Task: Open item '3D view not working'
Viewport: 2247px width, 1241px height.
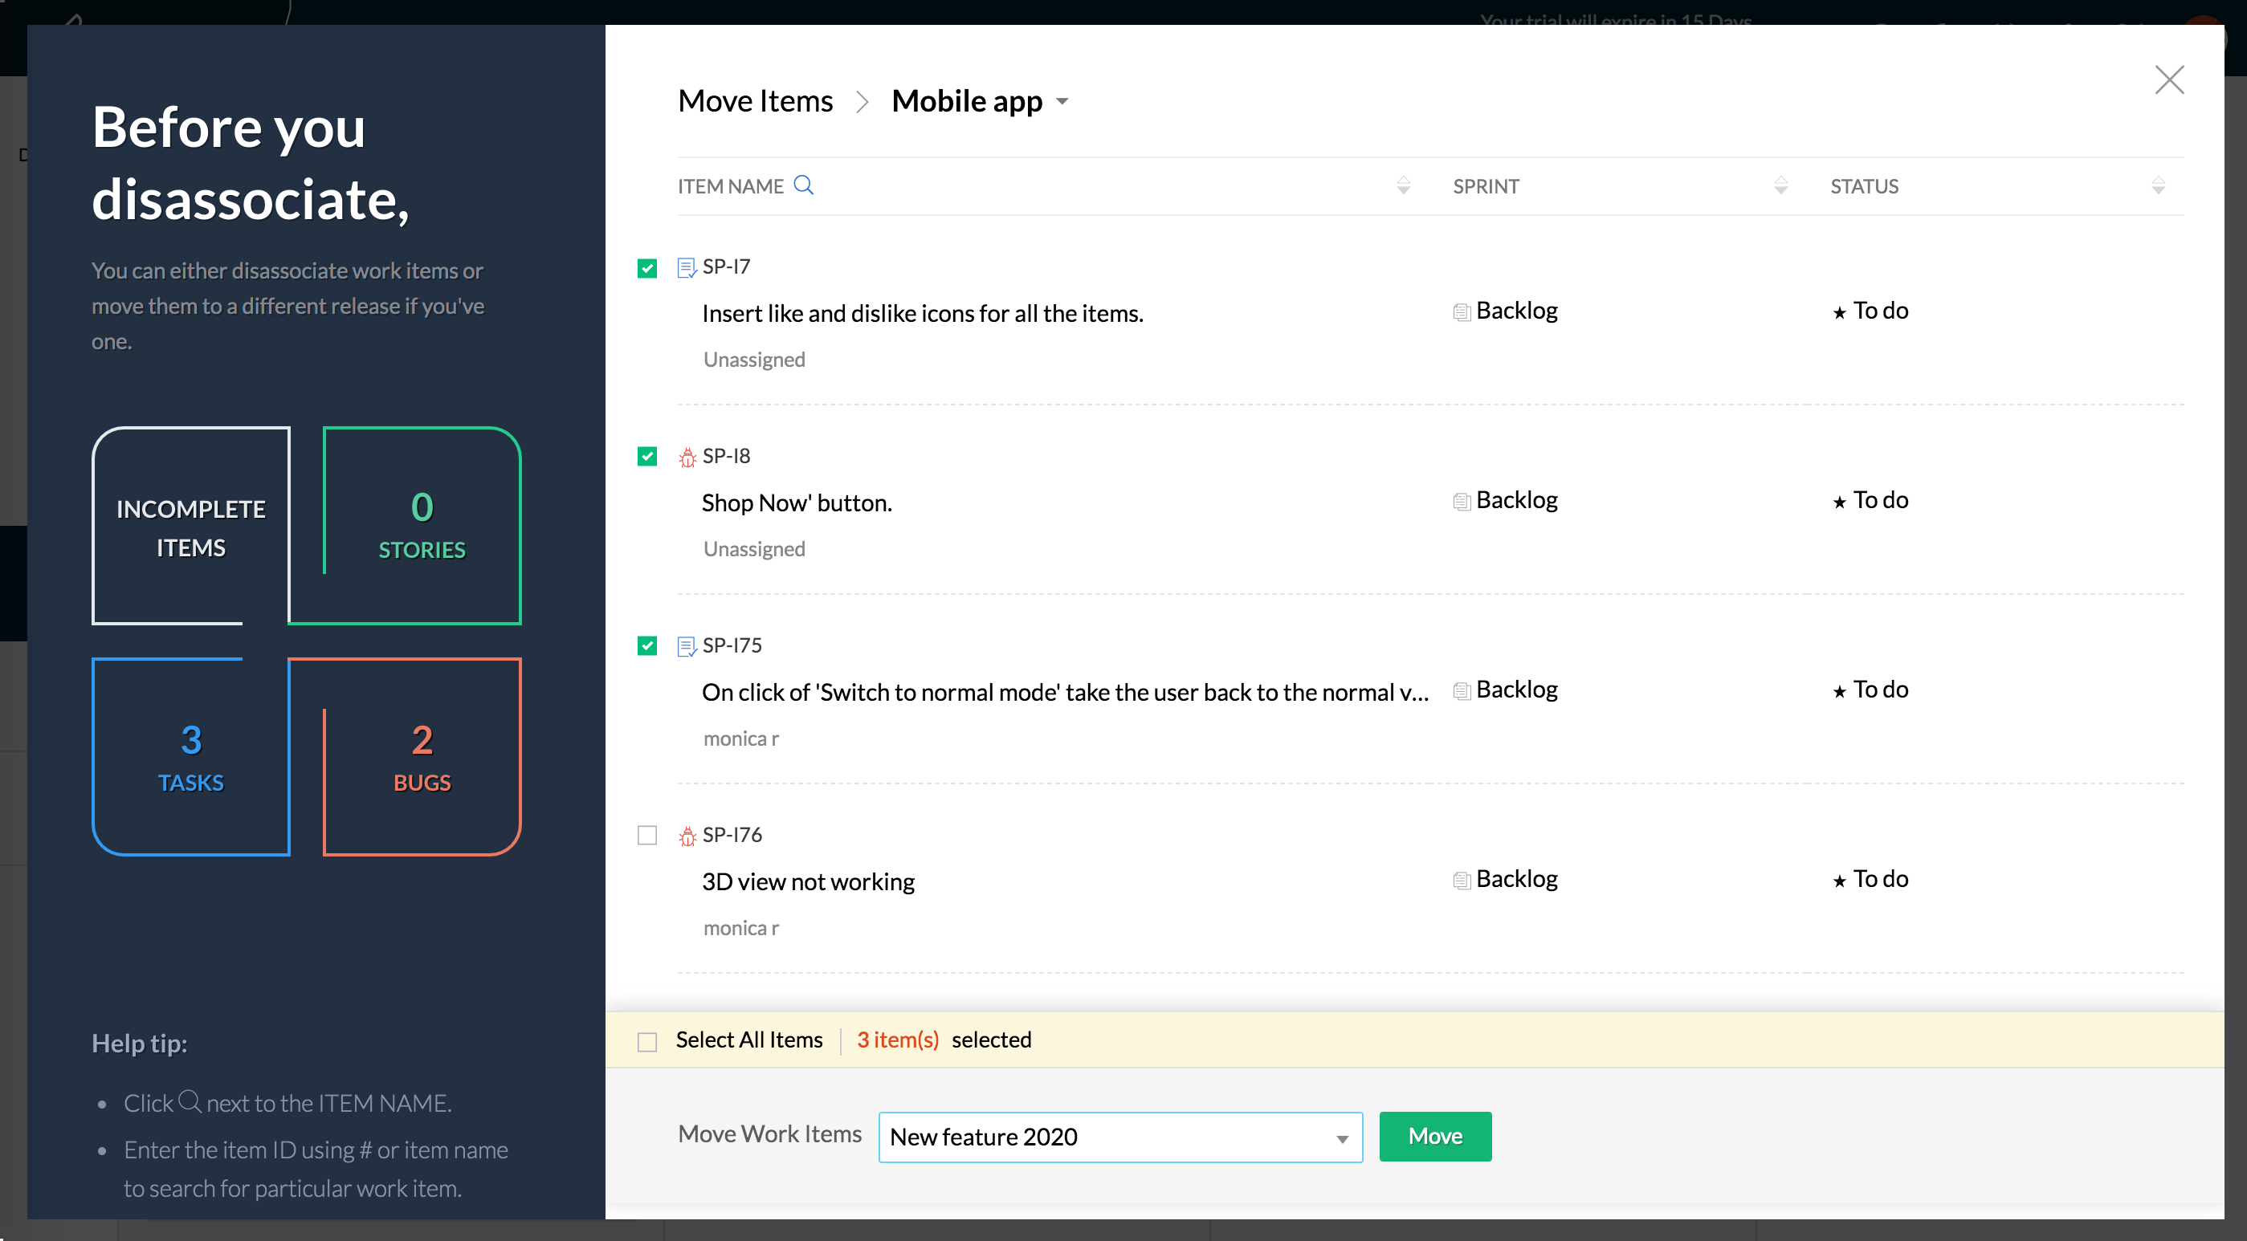Action: pos(808,881)
